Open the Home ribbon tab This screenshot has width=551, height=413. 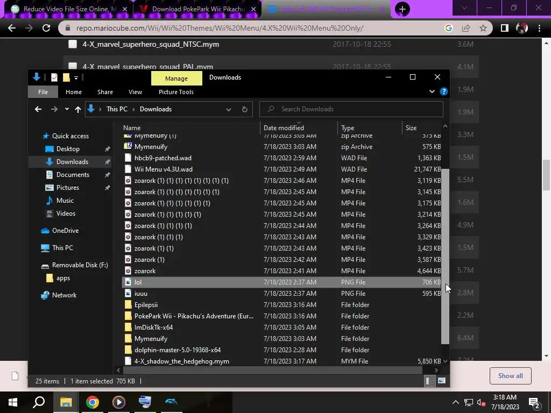click(73, 92)
